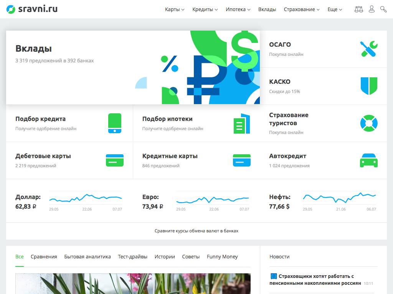Expand the Карты dropdown menu
The width and height of the screenshot is (393, 294).
tap(175, 9)
